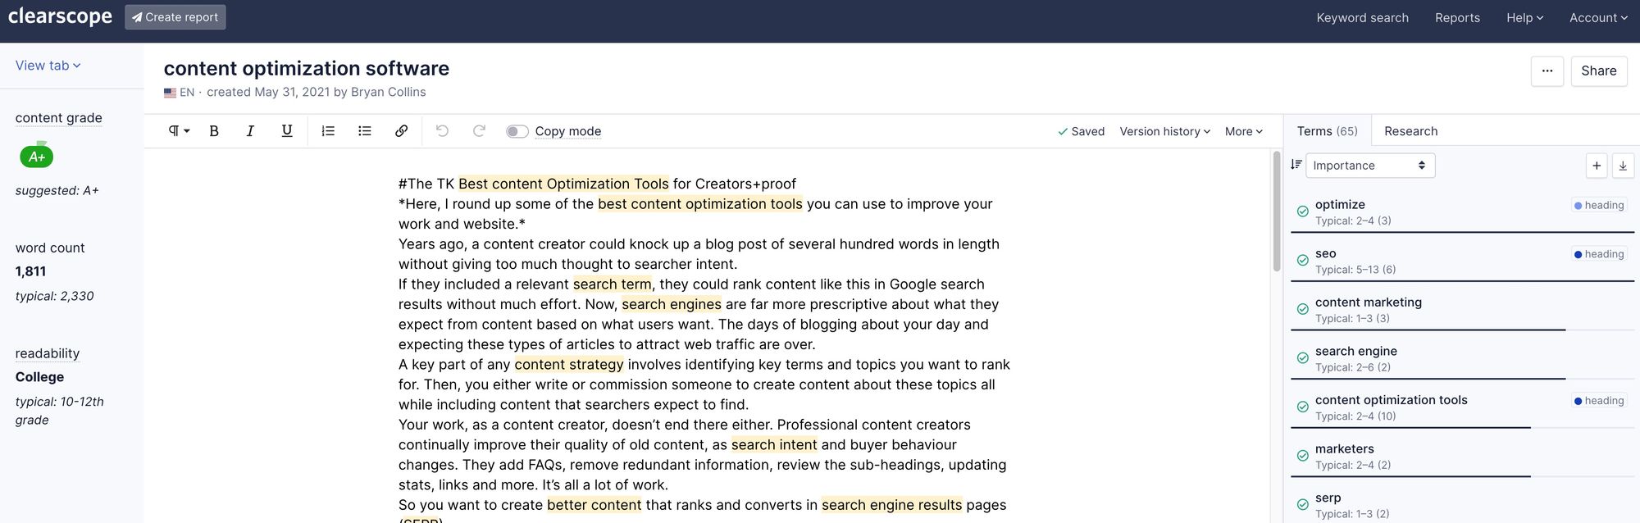Open the paragraph style dropdown
The height and width of the screenshot is (523, 1640).
pos(178,131)
